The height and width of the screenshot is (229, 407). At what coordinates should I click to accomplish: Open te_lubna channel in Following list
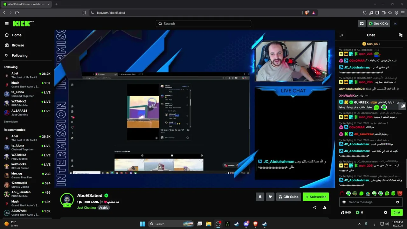pos(27,94)
